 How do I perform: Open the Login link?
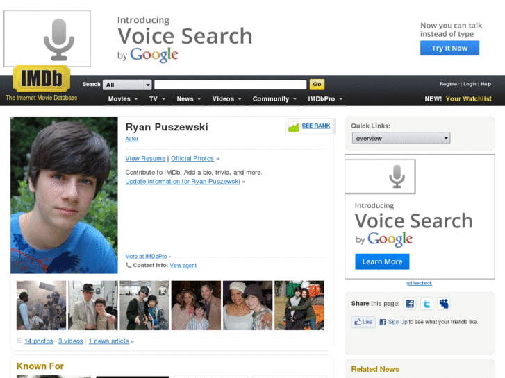click(x=470, y=84)
